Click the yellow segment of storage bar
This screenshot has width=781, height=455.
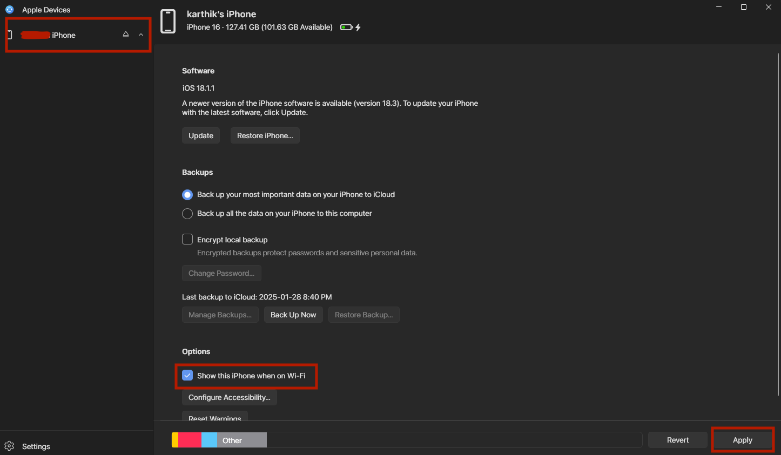175,440
